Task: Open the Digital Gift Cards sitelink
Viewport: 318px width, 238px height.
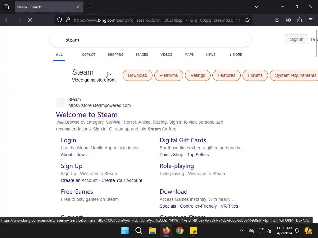Action: pos(183,140)
